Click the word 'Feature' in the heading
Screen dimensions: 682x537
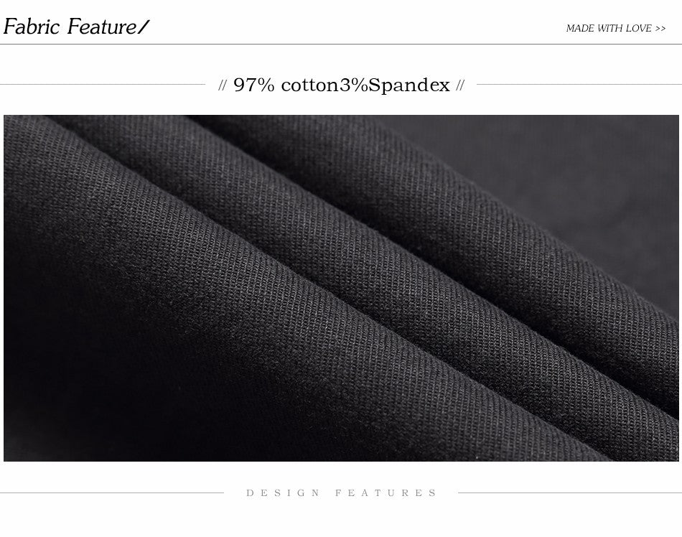tap(102, 27)
